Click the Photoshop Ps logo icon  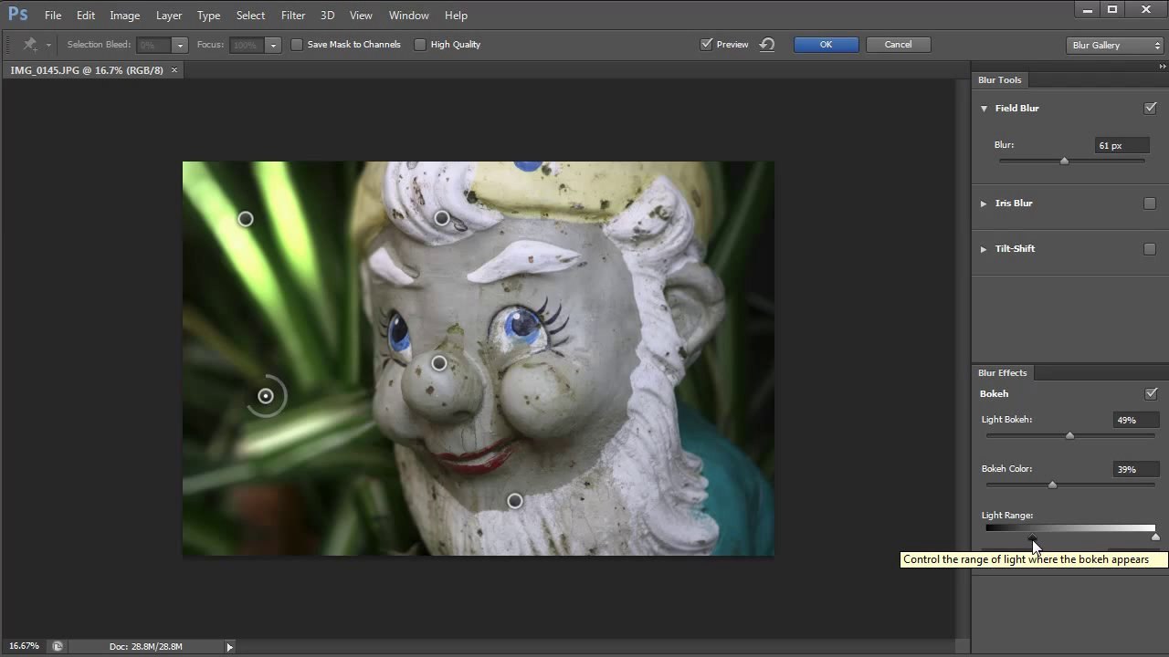[17, 15]
